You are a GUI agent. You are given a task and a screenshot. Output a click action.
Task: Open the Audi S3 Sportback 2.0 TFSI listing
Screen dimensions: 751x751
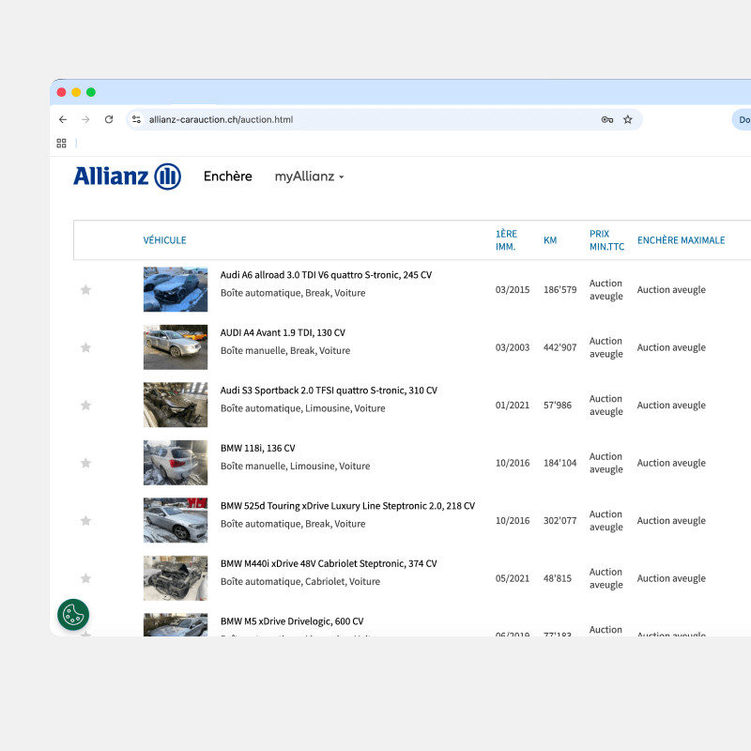point(329,391)
